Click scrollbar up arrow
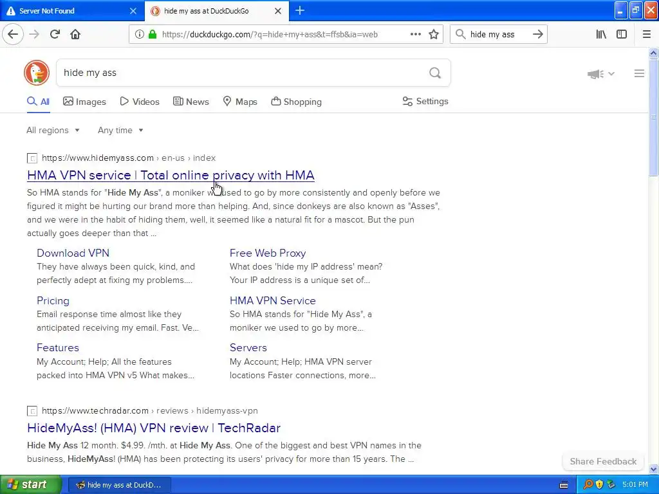The height and width of the screenshot is (494, 659). [653, 53]
